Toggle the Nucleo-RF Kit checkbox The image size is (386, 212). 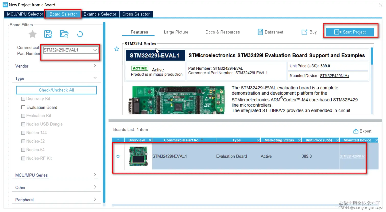(x=23, y=158)
